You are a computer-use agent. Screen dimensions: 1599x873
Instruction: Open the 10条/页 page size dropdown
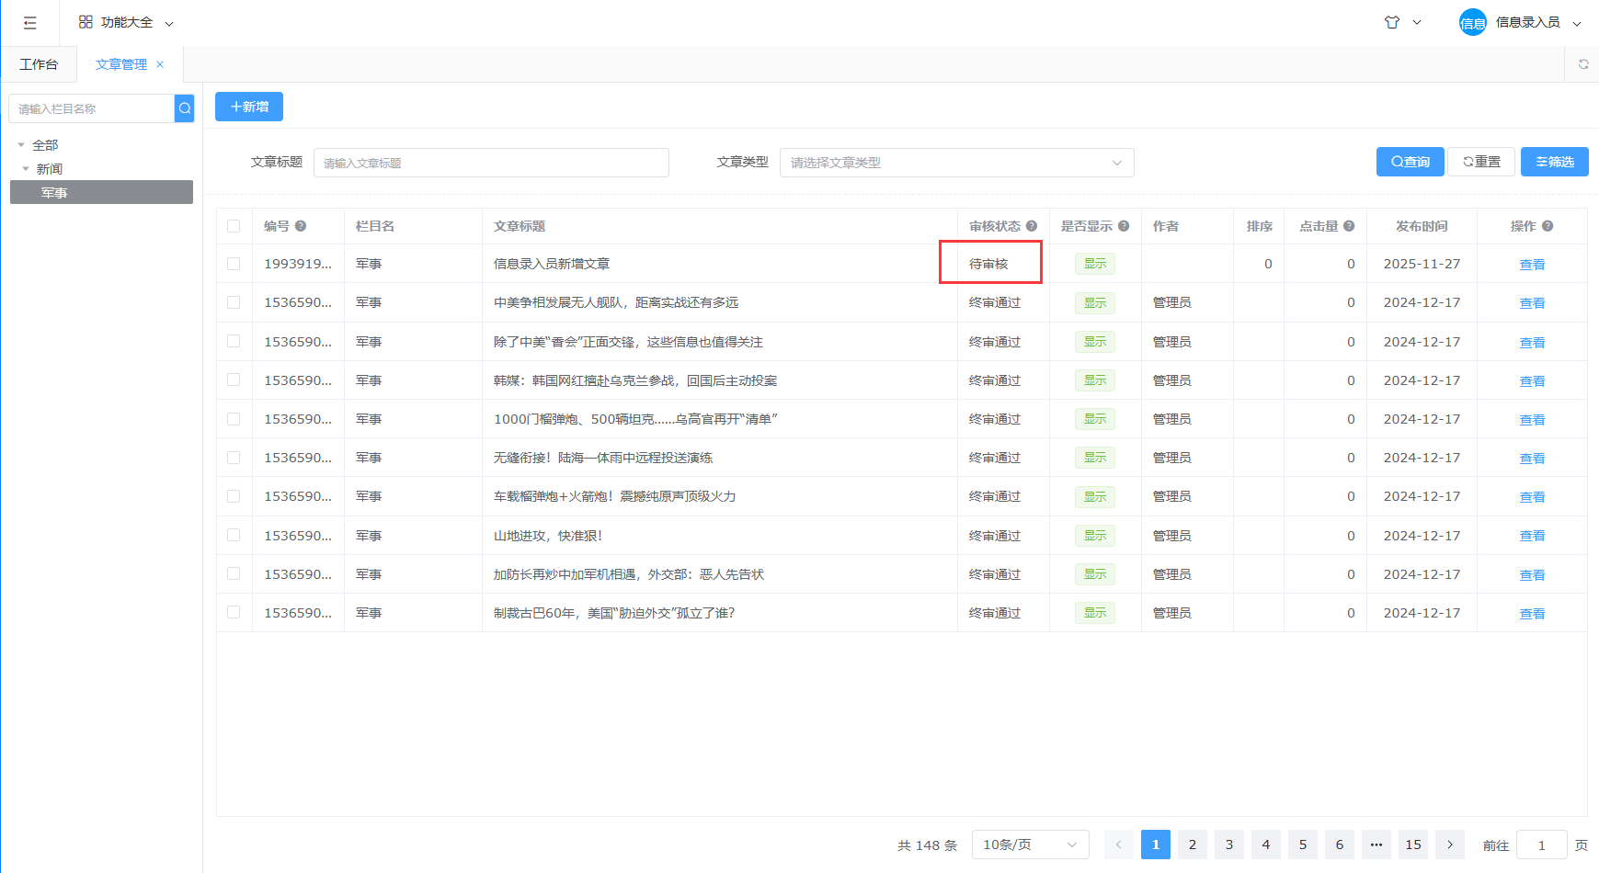[1030, 845]
